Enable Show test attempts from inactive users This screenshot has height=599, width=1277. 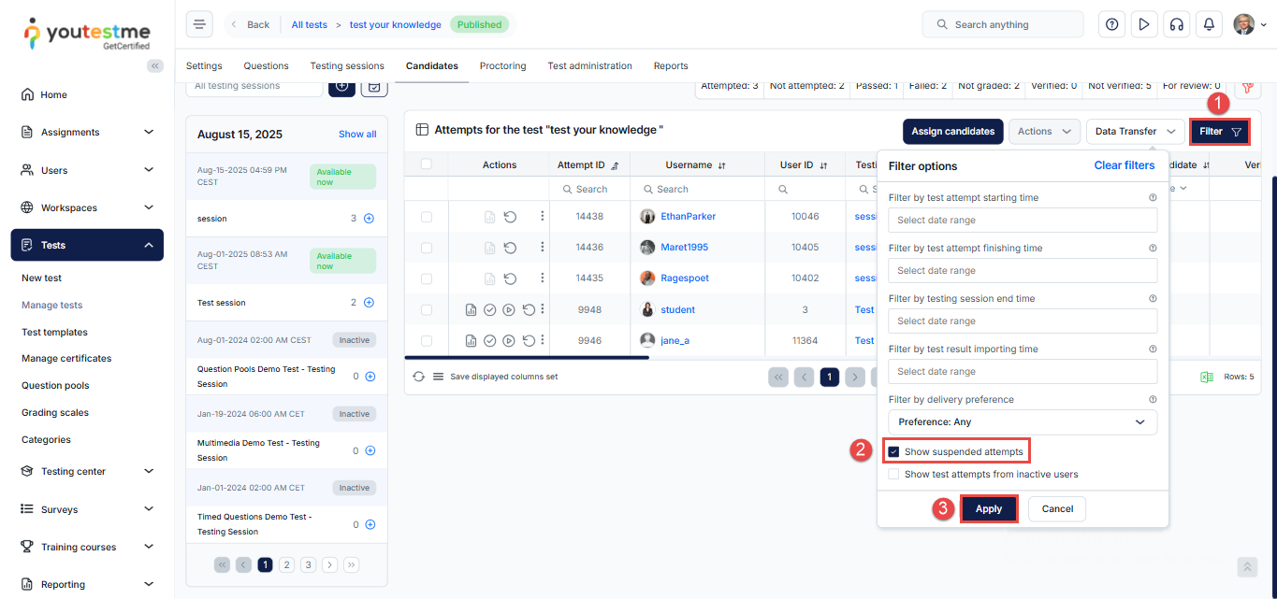point(893,475)
